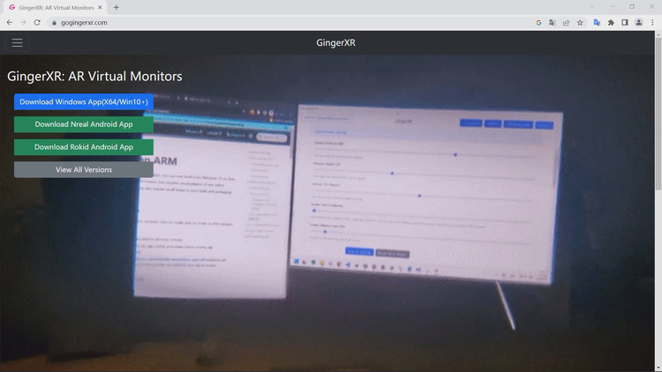Minimize the browser window

point(613,6)
